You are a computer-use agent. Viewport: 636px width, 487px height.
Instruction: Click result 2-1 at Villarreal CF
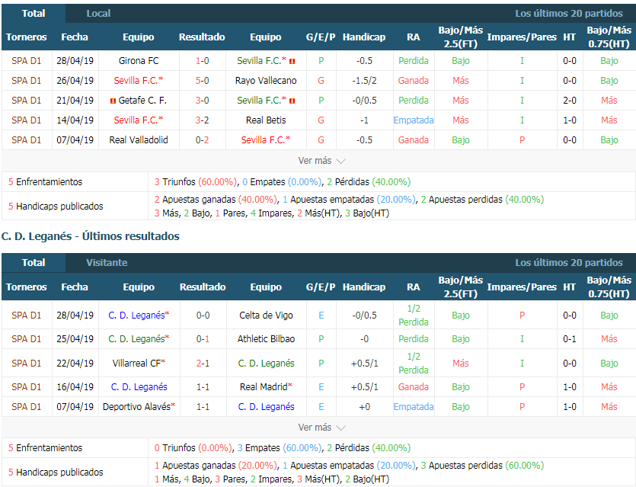click(203, 364)
